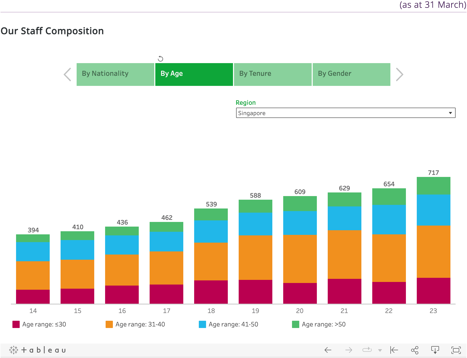This screenshot has width=467, height=358.
Task: Click the orange Age range 31-40 swatch
Action: 109,324
